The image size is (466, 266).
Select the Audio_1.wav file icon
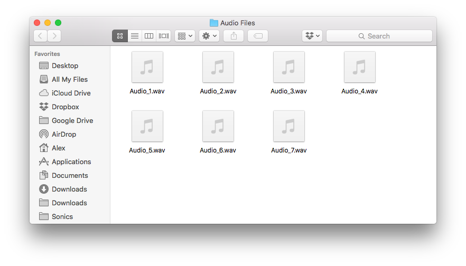(x=147, y=67)
